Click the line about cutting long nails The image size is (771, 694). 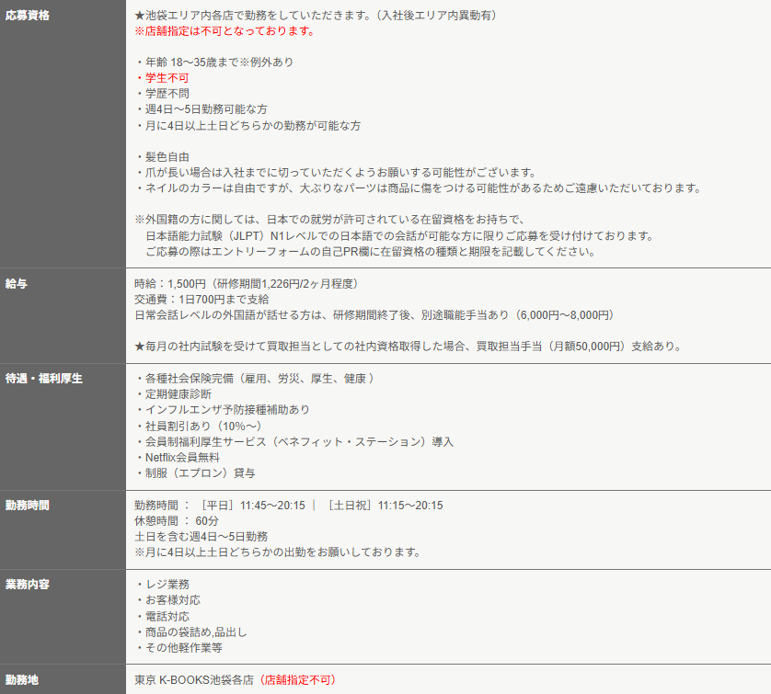coord(336,173)
